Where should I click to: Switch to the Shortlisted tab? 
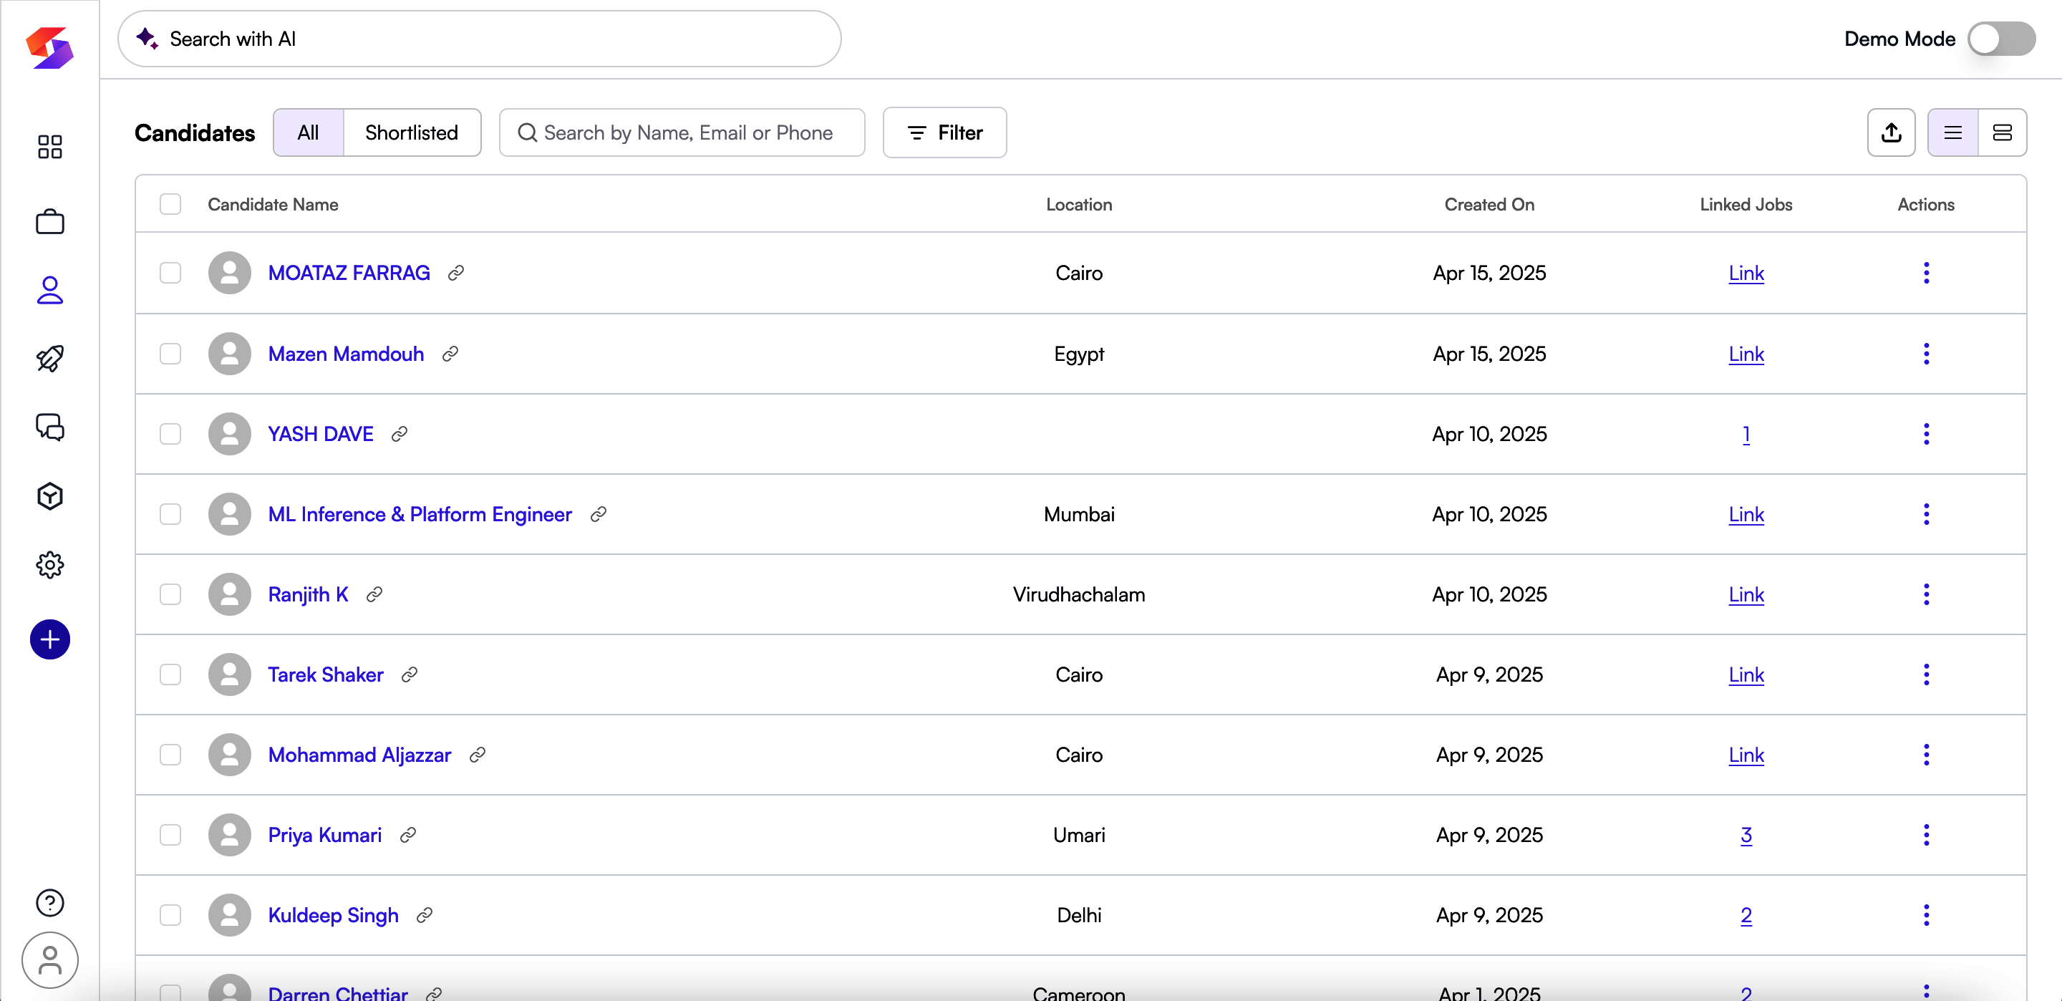tap(412, 132)
